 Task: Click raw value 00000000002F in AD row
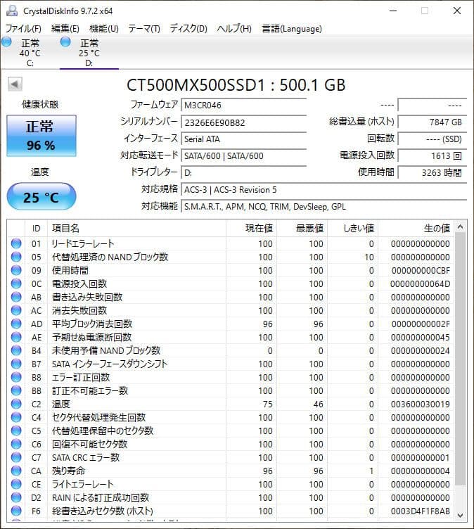click(421, 324)
